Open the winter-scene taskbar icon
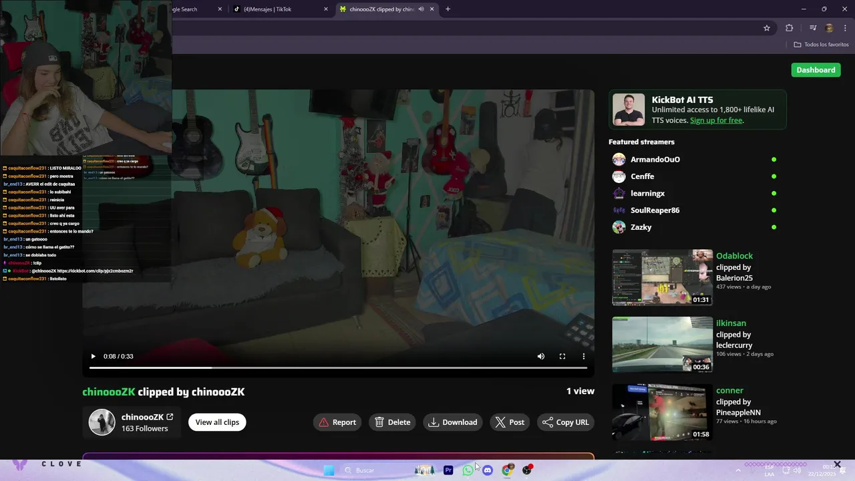Viewport: 855px width, 481px height. (x=425, y=470)
